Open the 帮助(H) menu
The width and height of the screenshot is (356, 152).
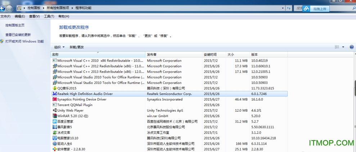(x=64, y=16)
